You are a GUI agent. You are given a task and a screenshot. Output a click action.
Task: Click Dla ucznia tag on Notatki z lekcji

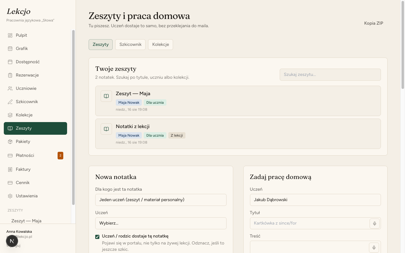coord(155,135)
